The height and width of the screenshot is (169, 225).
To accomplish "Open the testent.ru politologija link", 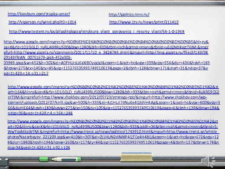I will [97, 32].
